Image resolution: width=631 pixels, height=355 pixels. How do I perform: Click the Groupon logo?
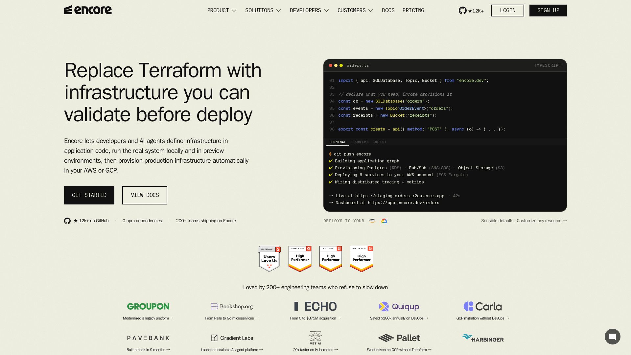[148, 306]
